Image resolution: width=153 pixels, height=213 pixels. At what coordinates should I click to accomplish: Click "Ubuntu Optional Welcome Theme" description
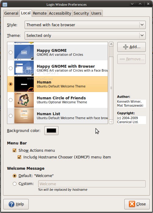tap(62, 102)
